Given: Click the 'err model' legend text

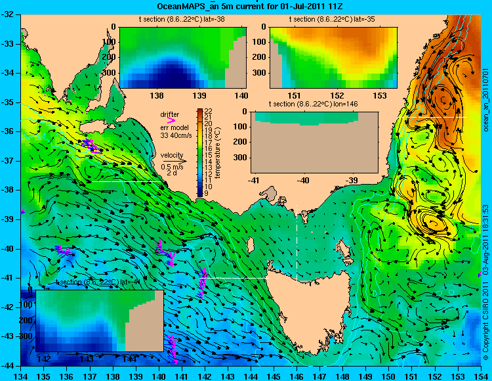Looking at the screenshot, I should (x=174, y=128).
